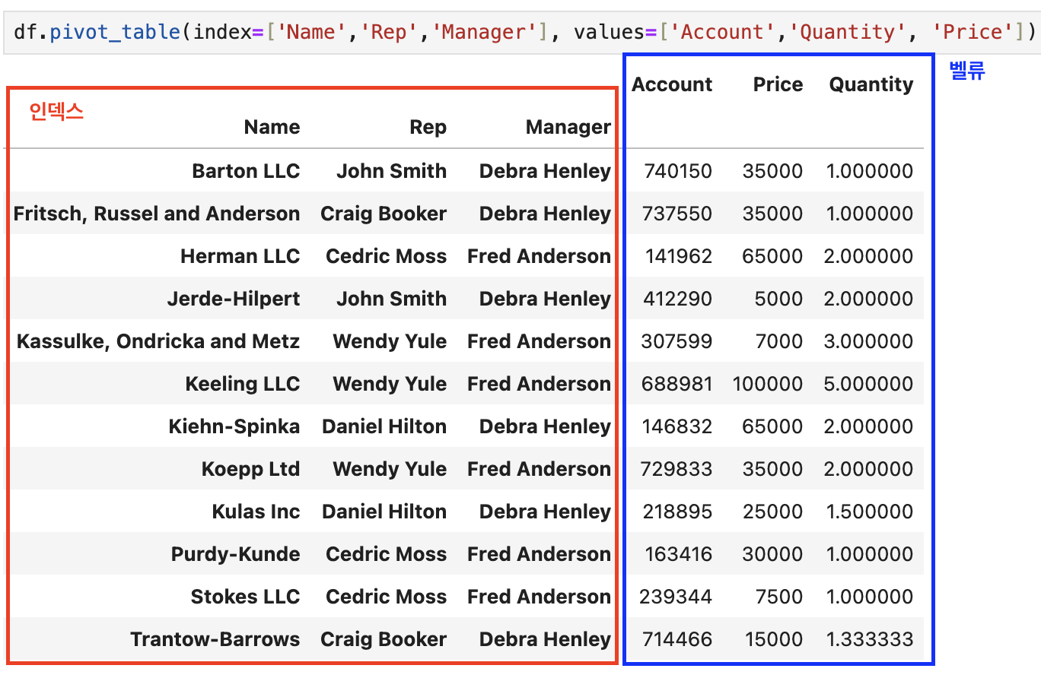
Task: Select the 'Quantity' column header
Action: click(871, 84)
